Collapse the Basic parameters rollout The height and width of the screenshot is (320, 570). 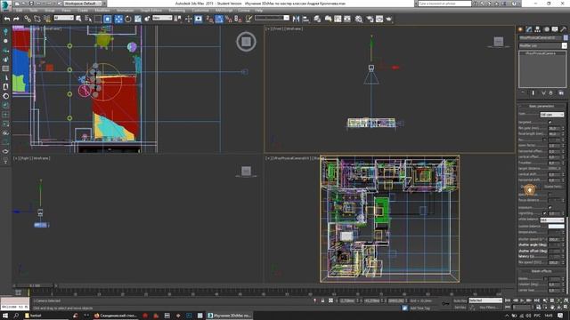541,107
